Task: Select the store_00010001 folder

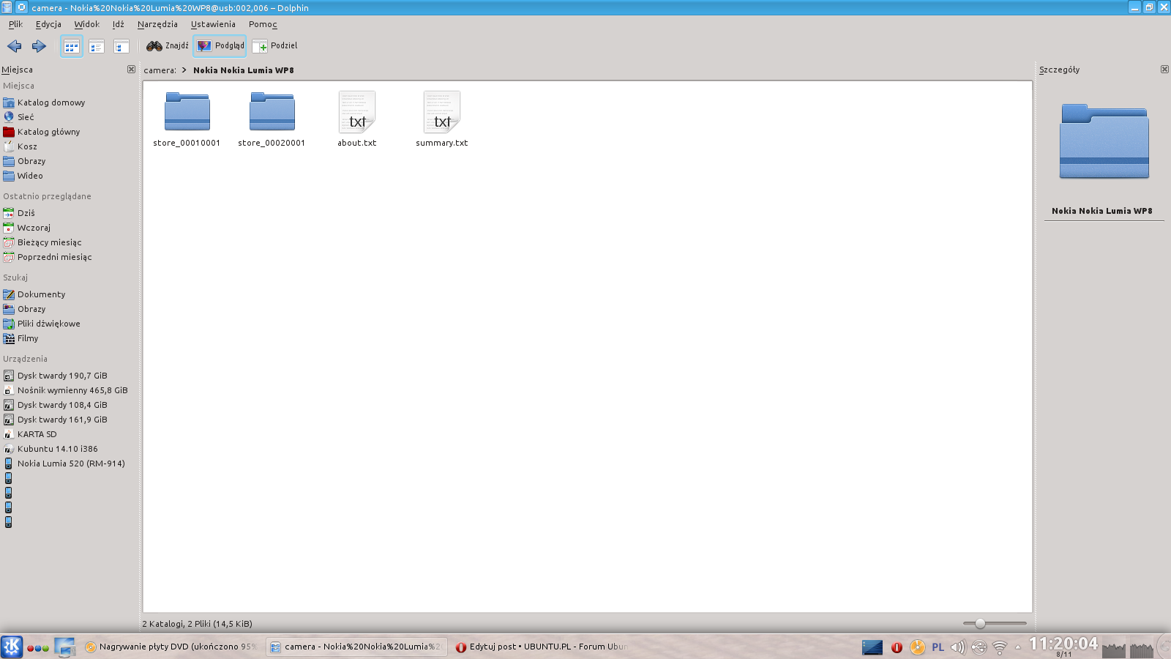Action: tap(187, 119)
